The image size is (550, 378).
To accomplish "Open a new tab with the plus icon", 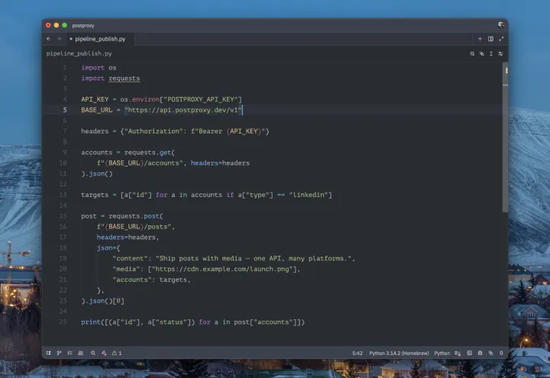I will tap(480, 39).
